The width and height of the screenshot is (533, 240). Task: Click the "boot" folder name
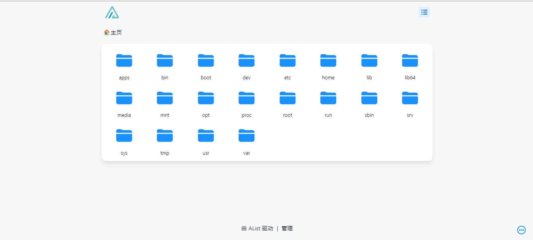click(x=206, y=78)
